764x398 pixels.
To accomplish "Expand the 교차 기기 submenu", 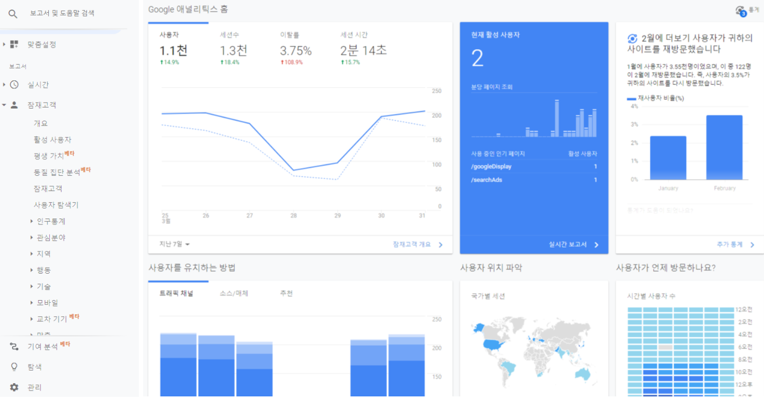I will 32,319.
